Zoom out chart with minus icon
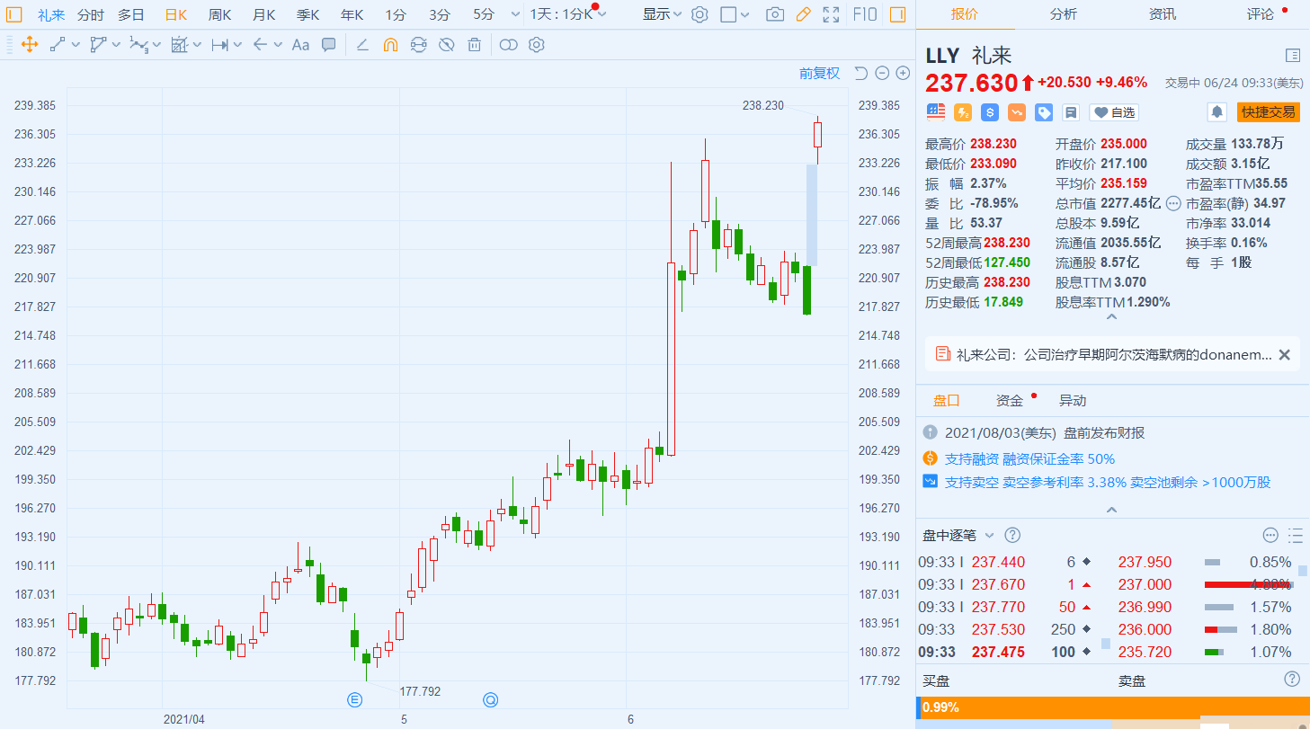 click(x=882, y=73)
